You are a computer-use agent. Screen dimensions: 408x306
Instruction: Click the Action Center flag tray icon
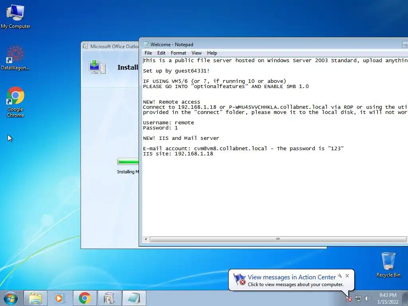point(349,298)
